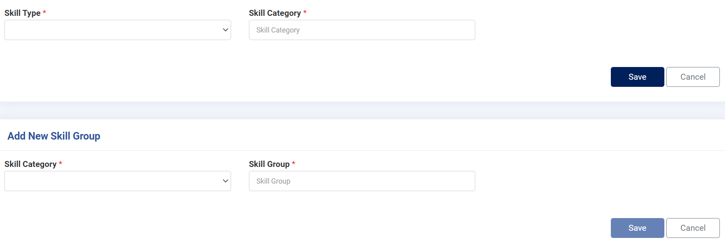Screen dimensions: 725x251
Task: Click the red asterisk beside Skill Type
Action: [x=44, y=12]
